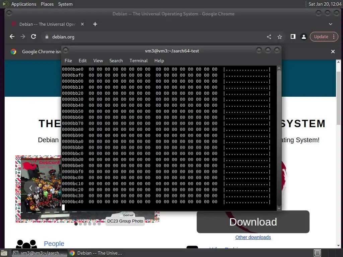Open the Places menu in the top panel
The width and height of the screenshot is (343, 257).
coord(47,4)
